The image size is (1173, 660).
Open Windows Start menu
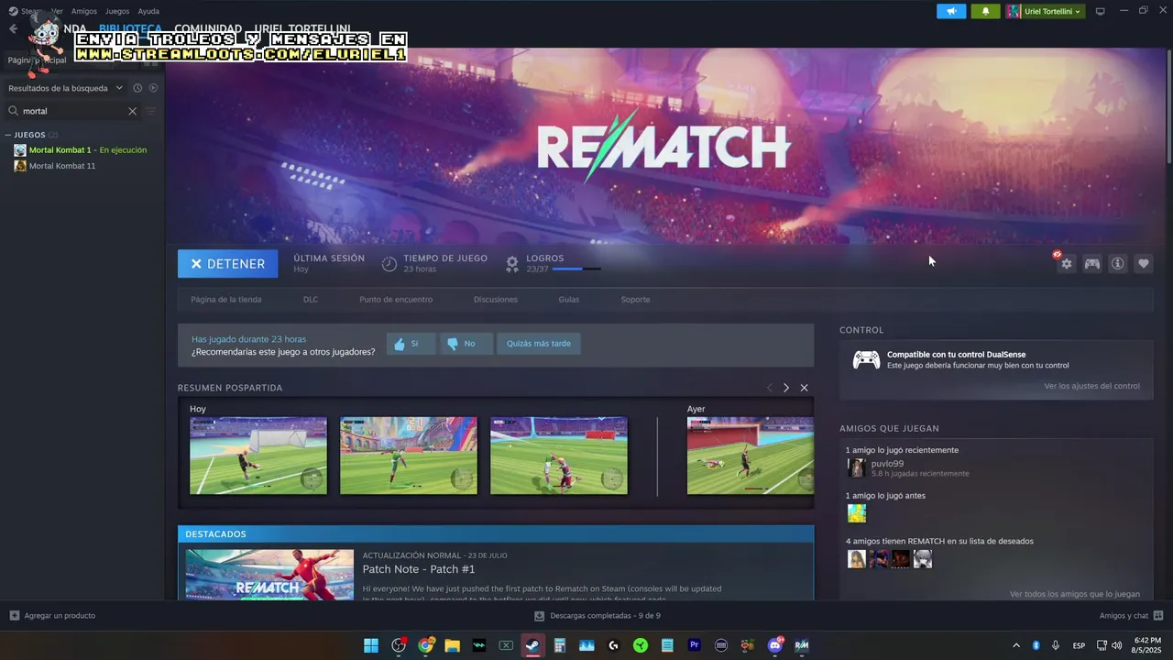(x=371, y=645)
